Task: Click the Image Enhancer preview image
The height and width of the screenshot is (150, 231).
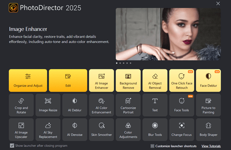Action: [168, 34]
